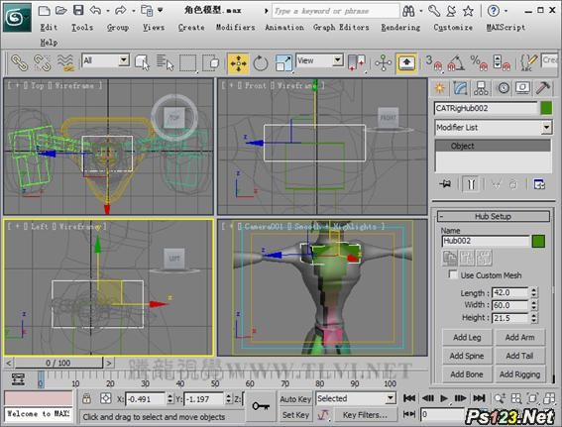Open the Utilities hammer panel tab
562x427 pixels.
pos(543,88)
